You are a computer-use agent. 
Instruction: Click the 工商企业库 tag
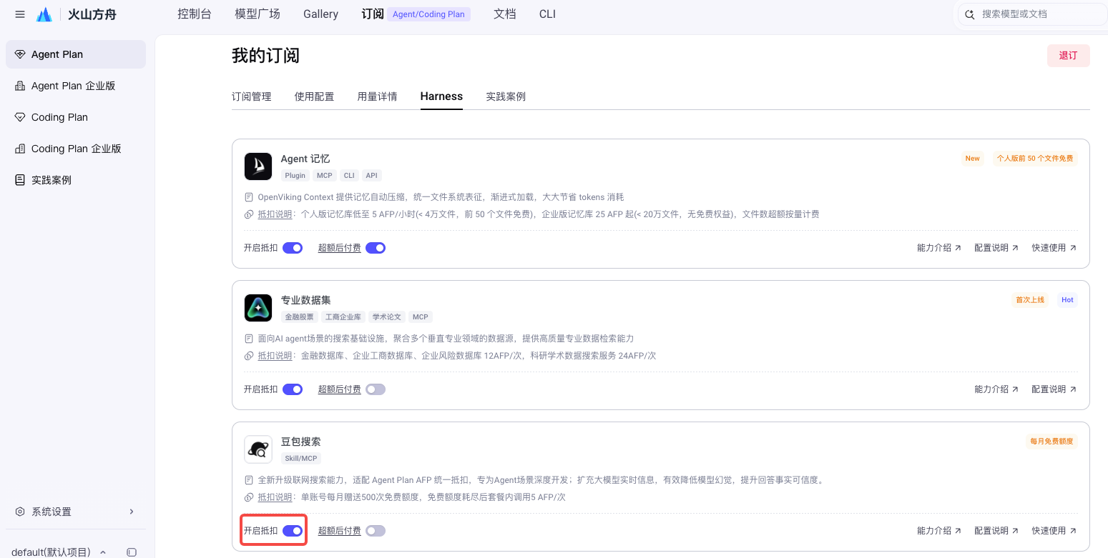[x=343, y=317]
